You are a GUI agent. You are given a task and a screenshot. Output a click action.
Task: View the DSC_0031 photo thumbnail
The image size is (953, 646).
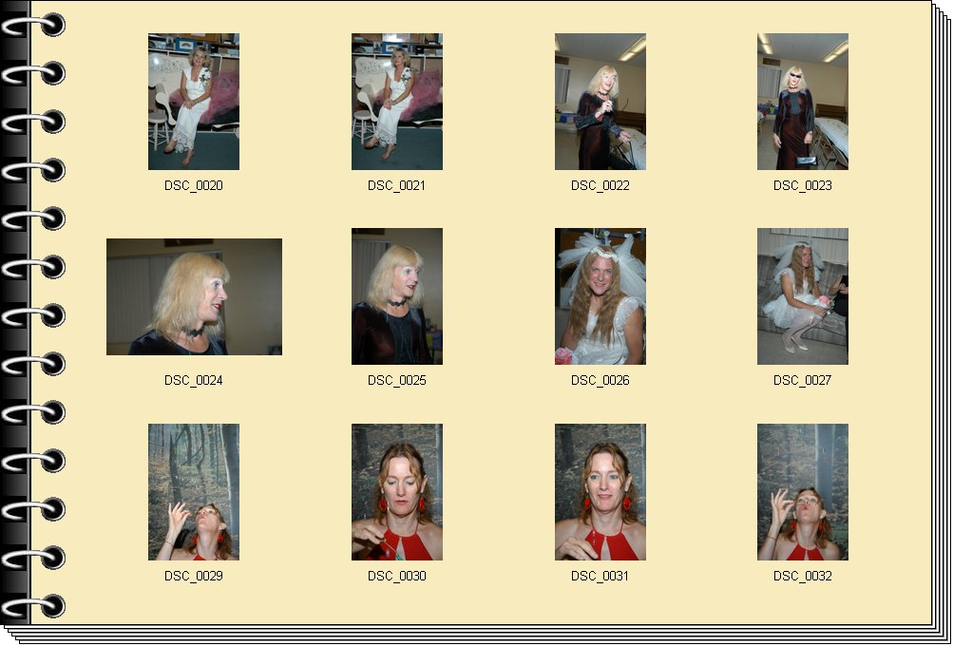(x=600, y=492)
